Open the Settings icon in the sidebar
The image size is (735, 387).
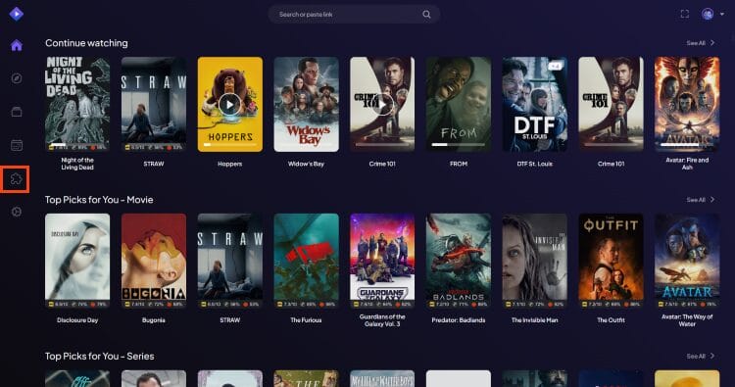point(17,213)
